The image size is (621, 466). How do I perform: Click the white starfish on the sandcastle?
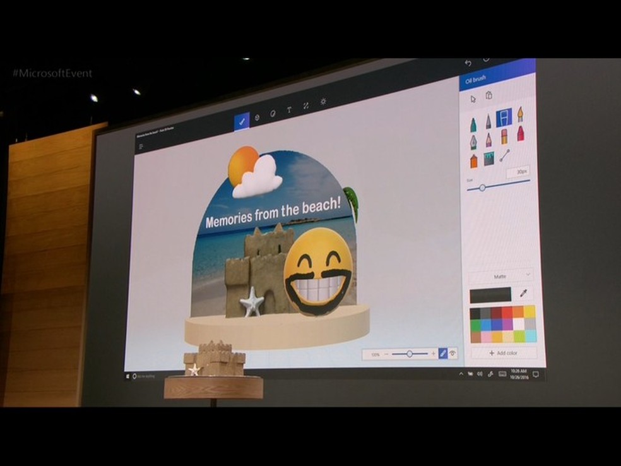tap(252, 302)
